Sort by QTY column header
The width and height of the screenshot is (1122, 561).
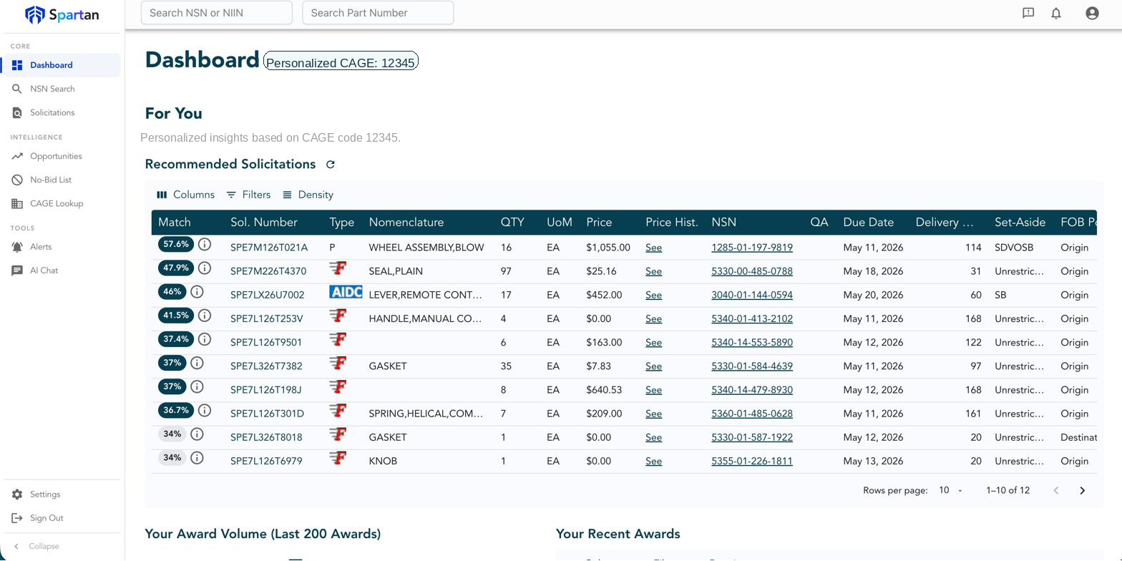(512, 223)
